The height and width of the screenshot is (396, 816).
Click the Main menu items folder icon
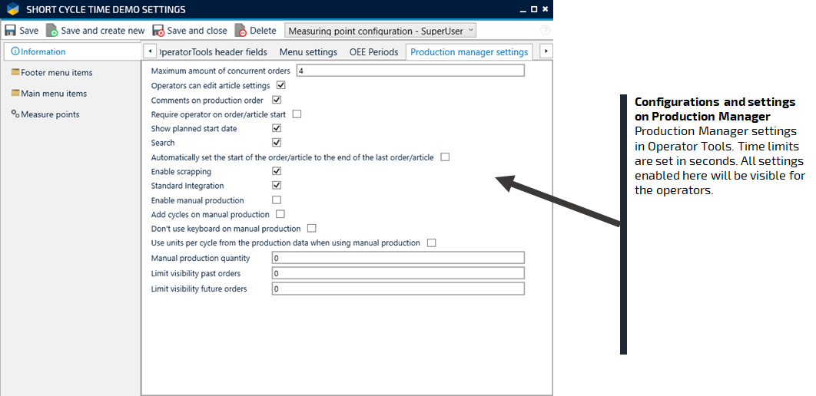click(15, 94)
